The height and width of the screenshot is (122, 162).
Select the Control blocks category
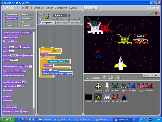click(x=26, y=14)
